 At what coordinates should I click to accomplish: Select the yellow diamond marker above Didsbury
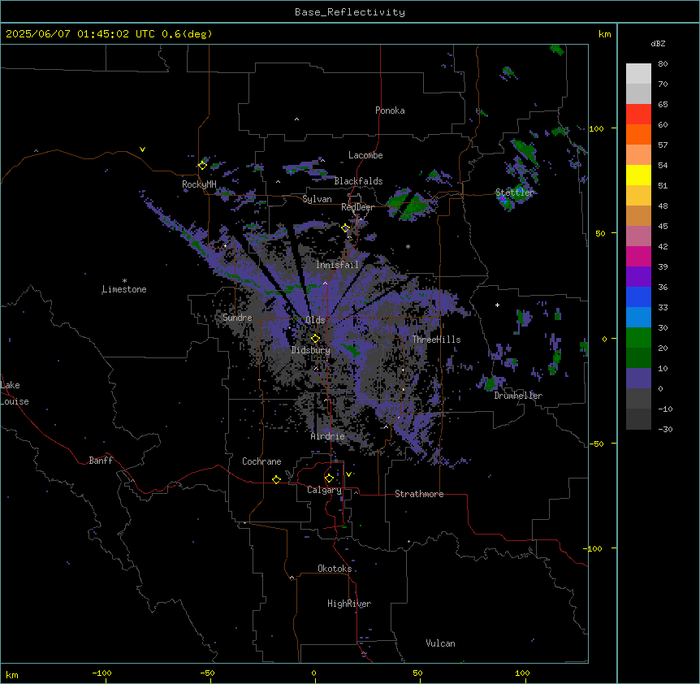point(315,338)
